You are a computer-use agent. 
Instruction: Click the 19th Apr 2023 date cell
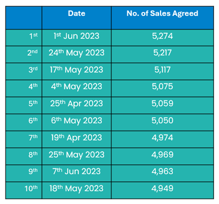pyautogui.click(x=76, y=139)
